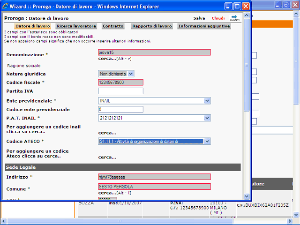This screenshot has width=300, height=225.
Task: Minimize the Wizard Proroga window
Action: pos(228,7)
